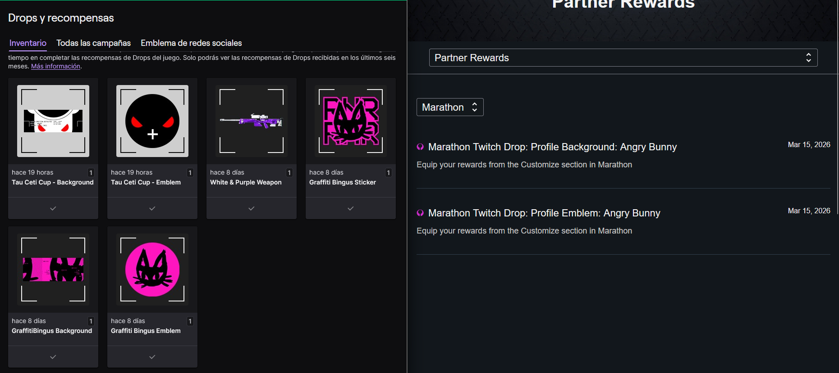Viewport: 839px width, 373px height.
Task: Open the Graffiti Bingus Sticker image
Action: (351, 121)
